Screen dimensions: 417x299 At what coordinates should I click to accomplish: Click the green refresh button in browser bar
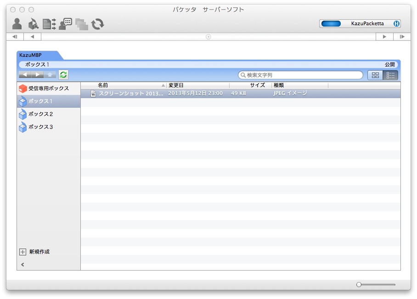coord(63,75)
